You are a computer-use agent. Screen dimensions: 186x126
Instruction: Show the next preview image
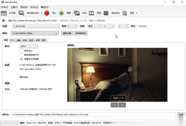point(122,105)
